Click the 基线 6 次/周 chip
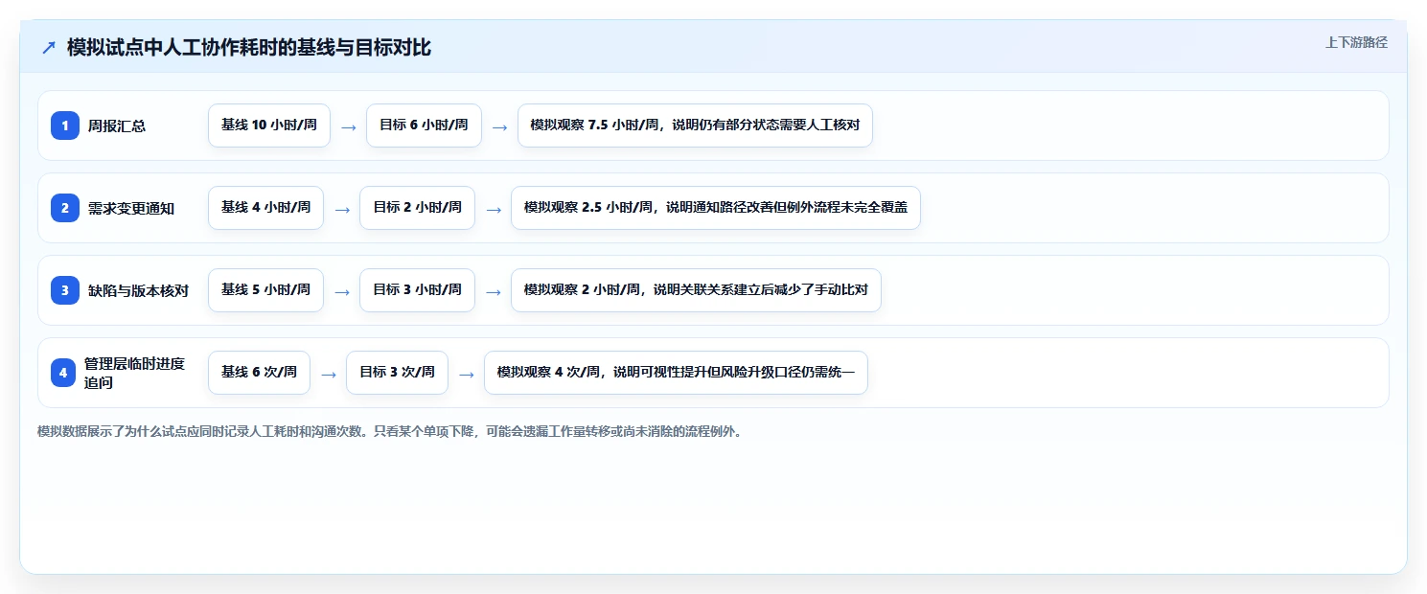Screen dimensions: 1427x594 click(259, 373)
